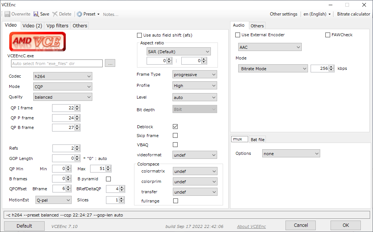Click the Cancel button
This screenshot has height=232, width=373.
[x=301, y=225]
